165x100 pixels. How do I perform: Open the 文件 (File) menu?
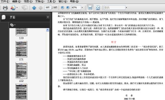pos(5,1)
